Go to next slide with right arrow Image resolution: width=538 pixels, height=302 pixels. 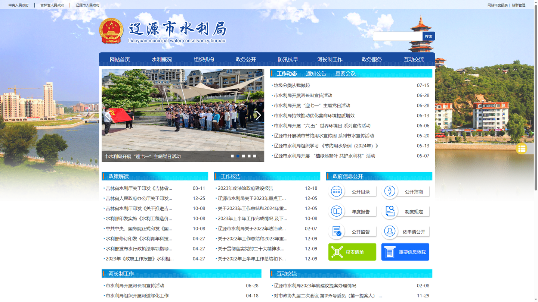click(258, 115)
